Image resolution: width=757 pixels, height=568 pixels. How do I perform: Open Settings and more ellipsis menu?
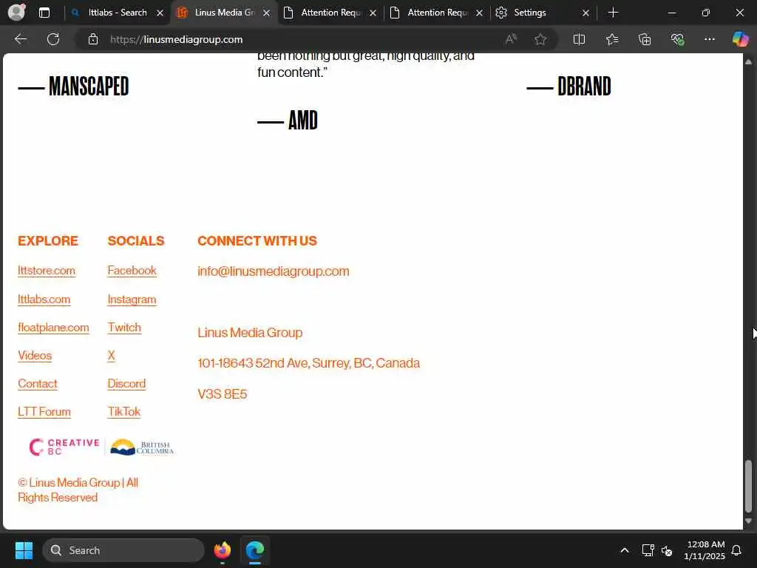pos(709,39)
